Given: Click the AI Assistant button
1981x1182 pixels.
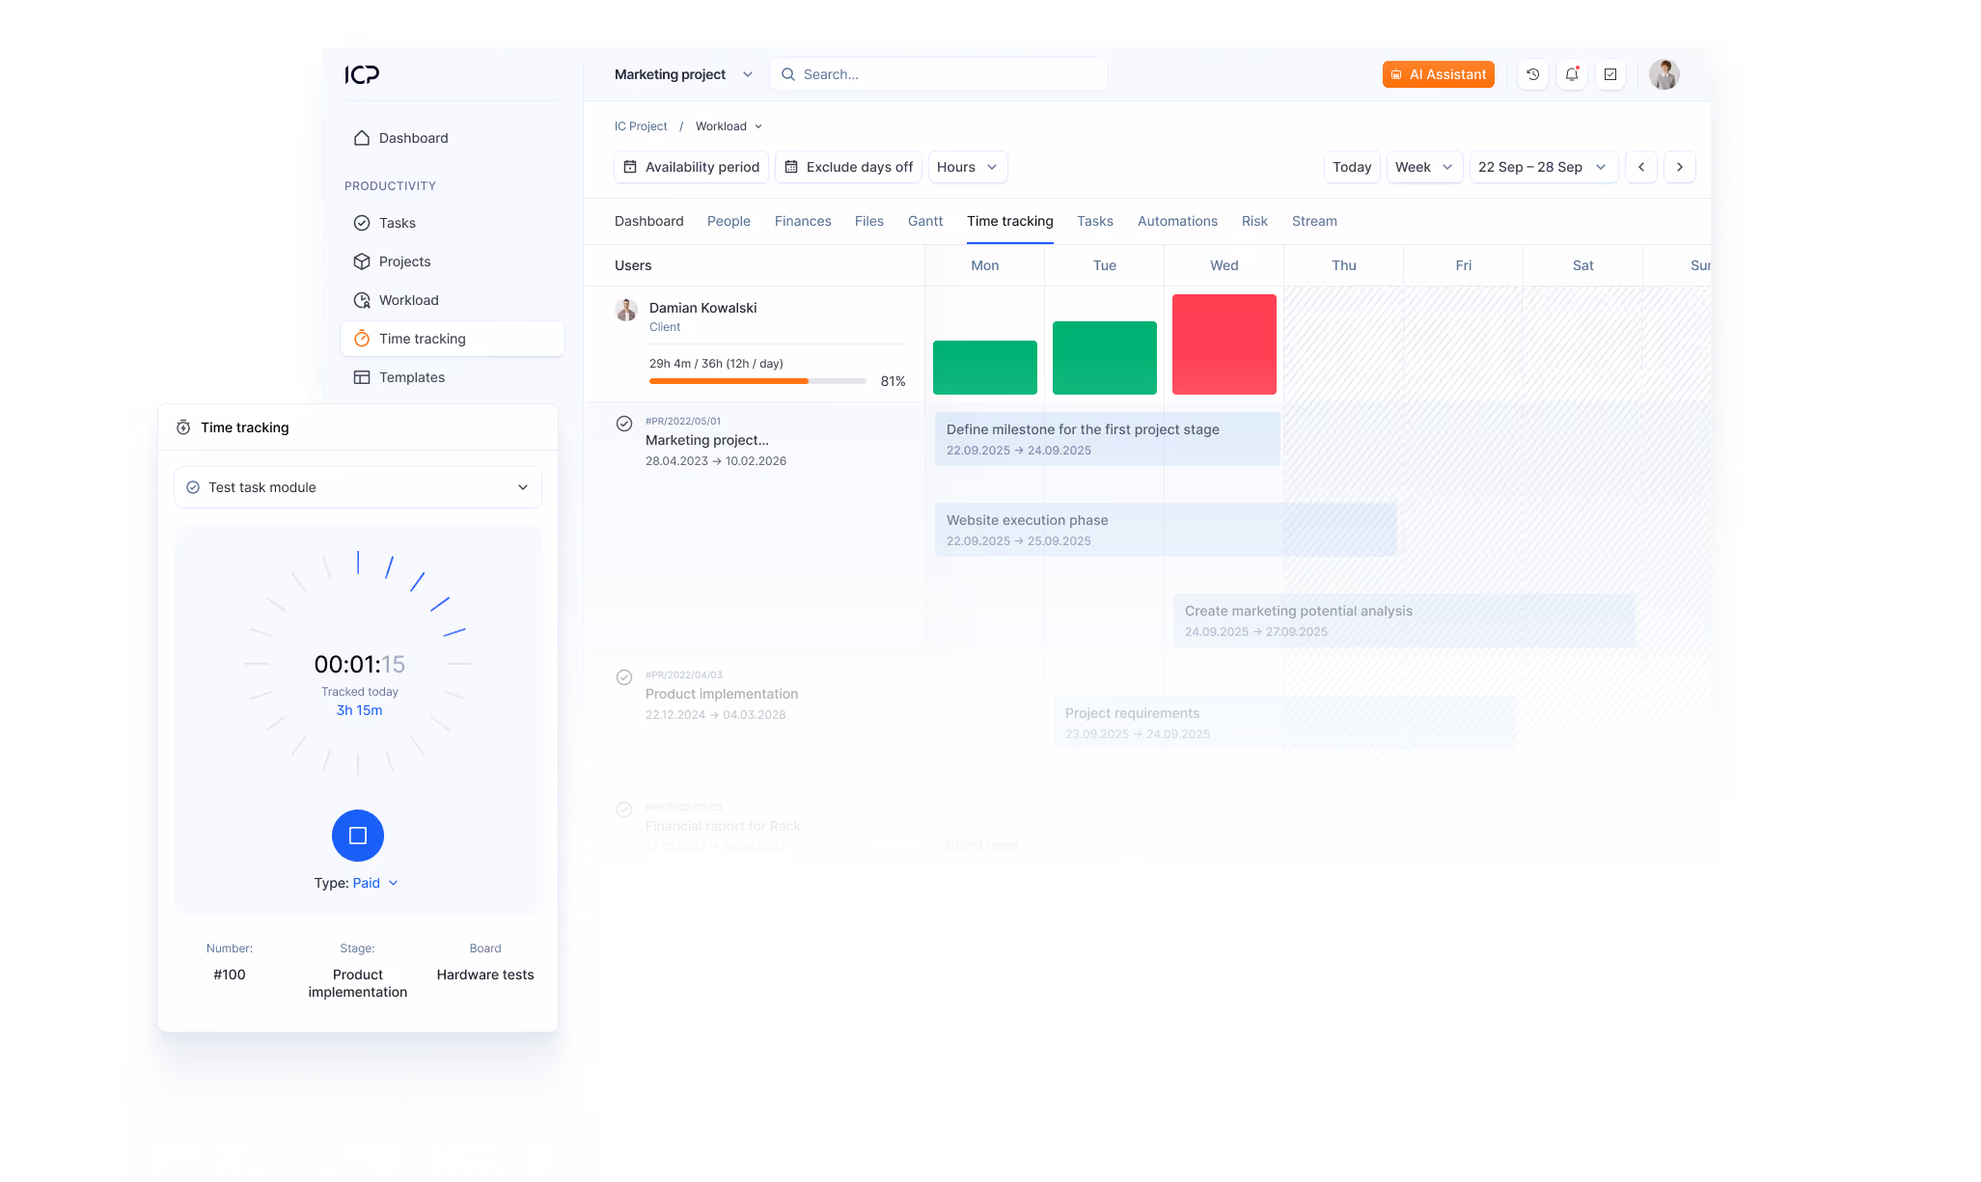Looking at the screenshot, I should pyautogui.click(x=1438, y=74).
